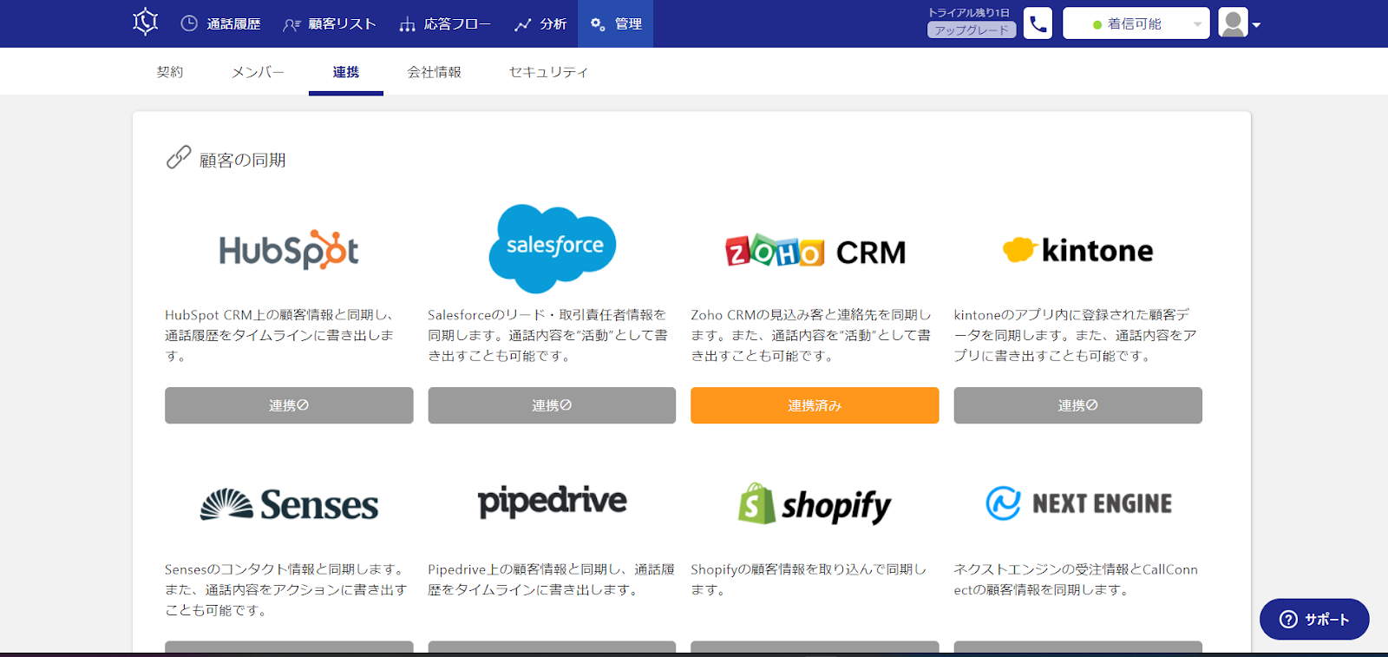Click the Salesforce cloud logo
The image size is (1388, 657).
553,248
